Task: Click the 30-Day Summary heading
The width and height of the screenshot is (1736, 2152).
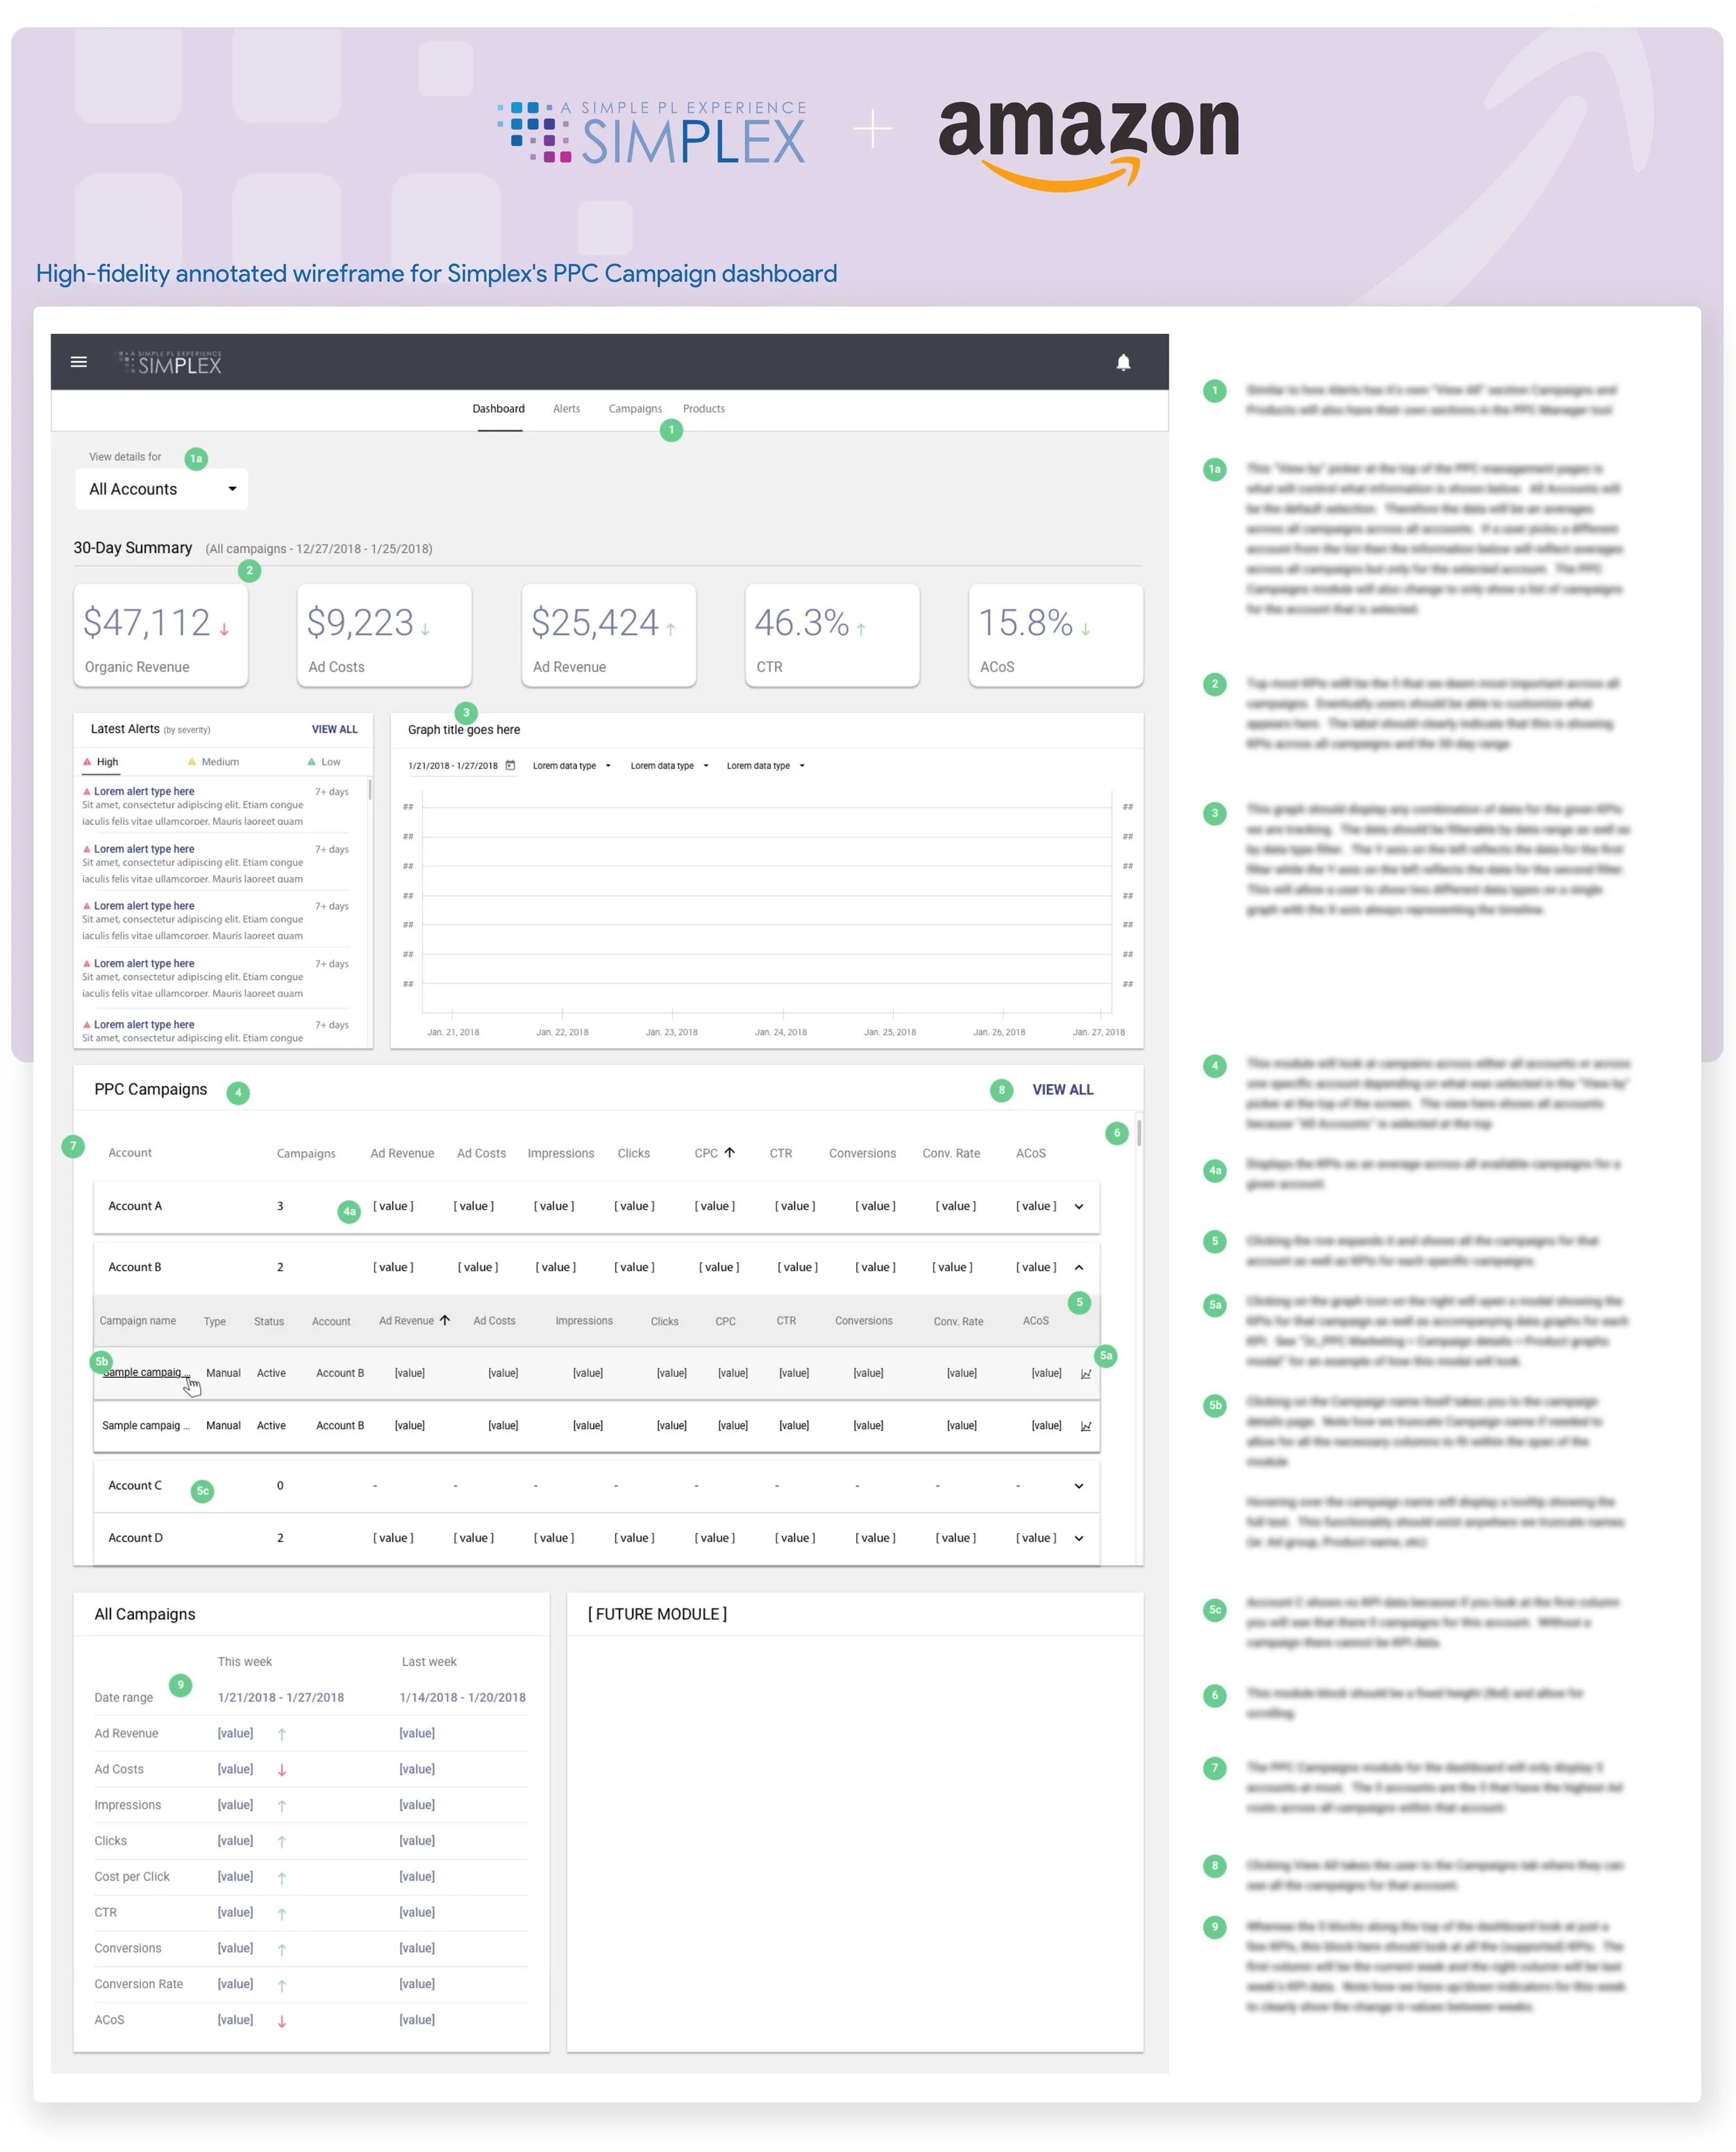Action: [133, 548]
